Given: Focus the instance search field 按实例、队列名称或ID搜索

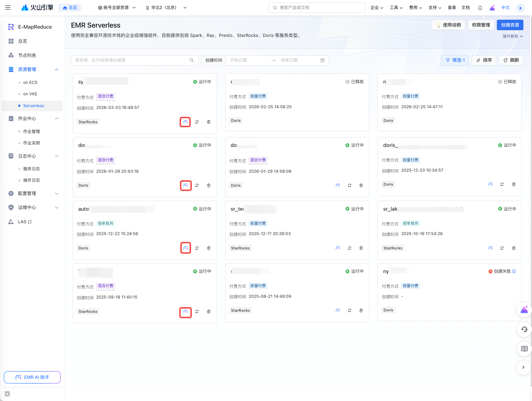Looking at the screenshot, I should point(135,60).
